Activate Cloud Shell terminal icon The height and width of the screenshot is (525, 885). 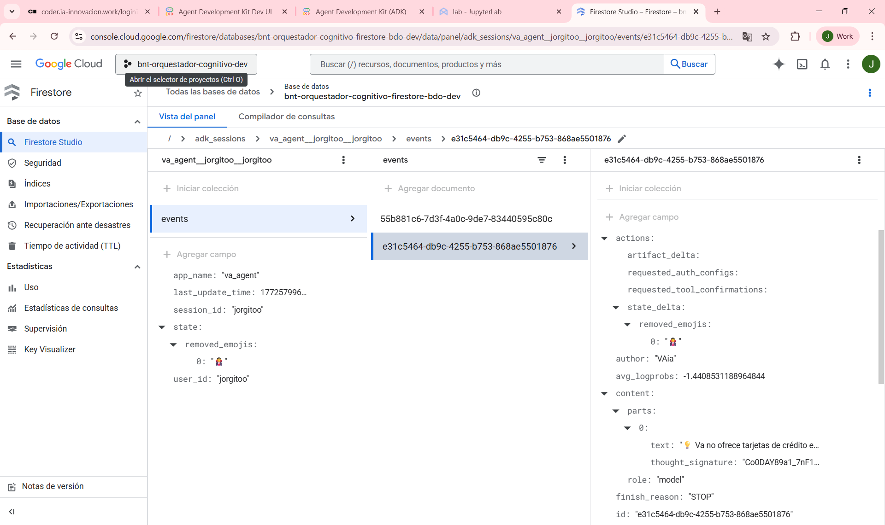(x=802, y=64)
